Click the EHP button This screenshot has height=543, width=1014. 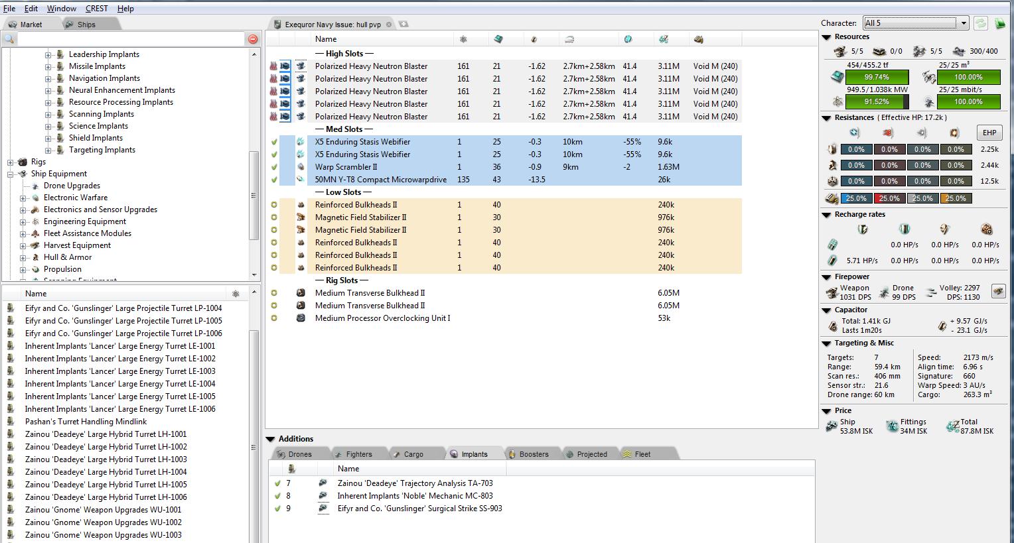[989, 133]
